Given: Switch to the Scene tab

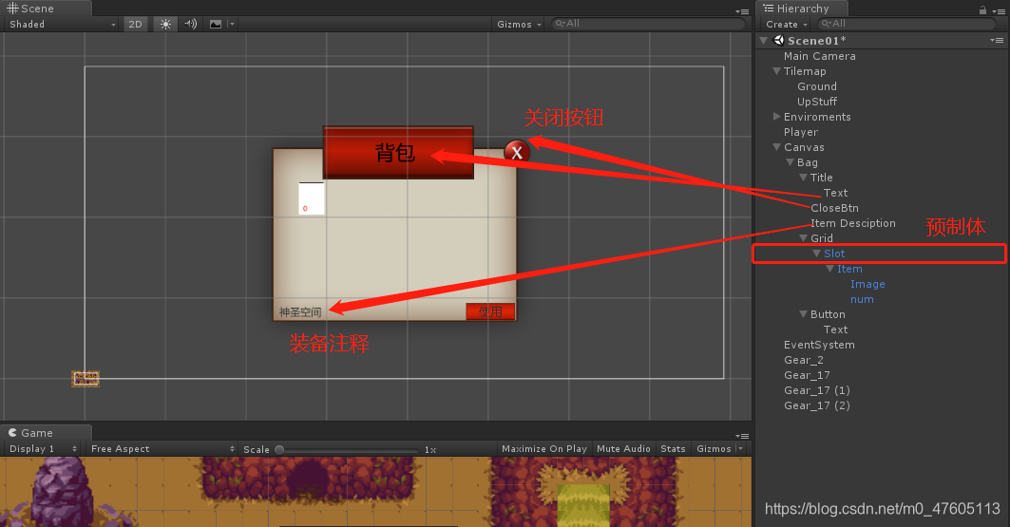Looking at the screenshot, I should coord(45,9).
